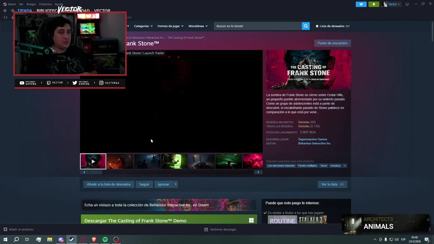This screenshot has height=244, width=434.
Task: Expand the Miscelánea dropdown
Action: coord(198,26)
